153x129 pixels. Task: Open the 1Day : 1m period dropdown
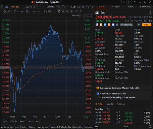pos(32,7)
